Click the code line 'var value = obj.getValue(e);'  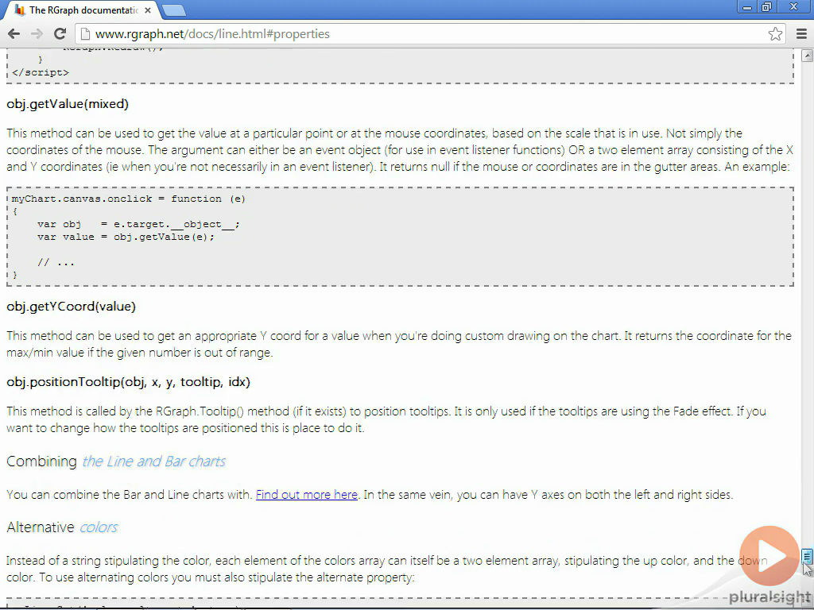tap(126, 237)
